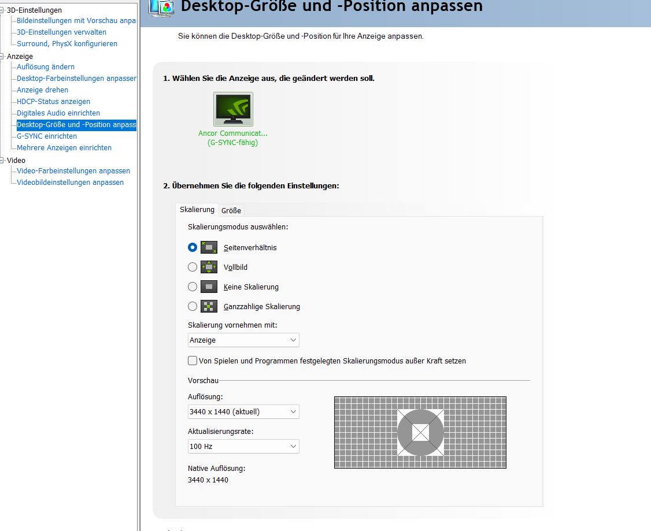This screenshot has width=651, height=531.
Task: Enable override of game scaling mode checkbox
Action: 192,361
